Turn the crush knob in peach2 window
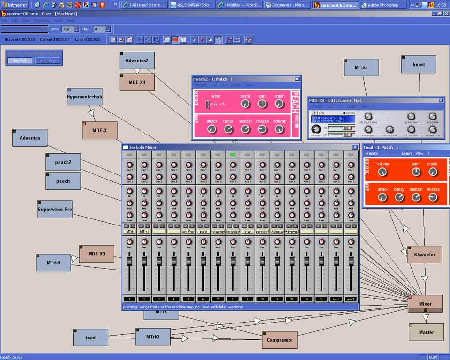The width and height of the screenshot is (450, 360). click(279, 104)
